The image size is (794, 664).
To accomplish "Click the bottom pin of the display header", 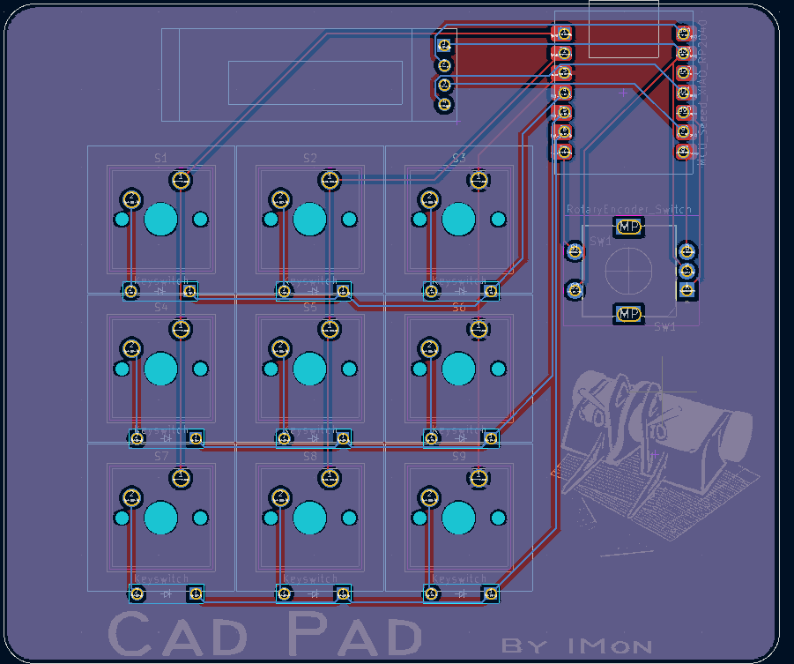I will (x=445, y=105).
